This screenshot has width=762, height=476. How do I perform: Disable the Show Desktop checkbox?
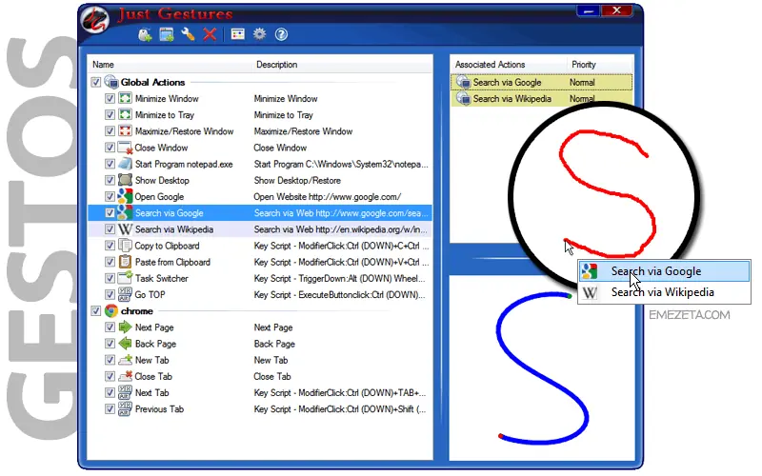click(x=110, y=180)
